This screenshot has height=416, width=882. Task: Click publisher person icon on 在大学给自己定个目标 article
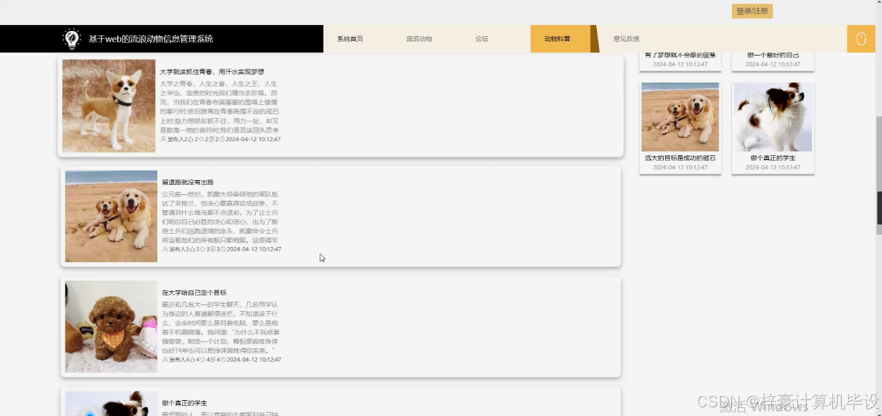(x=165, y=360)
